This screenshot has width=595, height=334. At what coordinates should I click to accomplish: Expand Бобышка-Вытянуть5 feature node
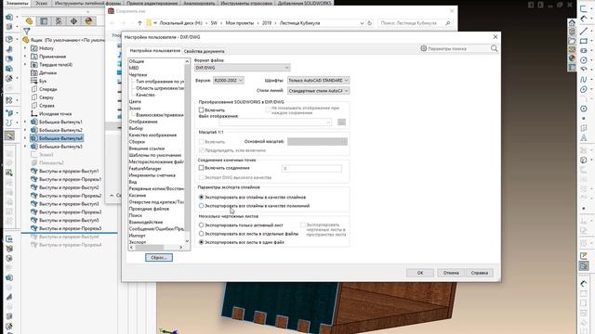click(x=25, y=147)
